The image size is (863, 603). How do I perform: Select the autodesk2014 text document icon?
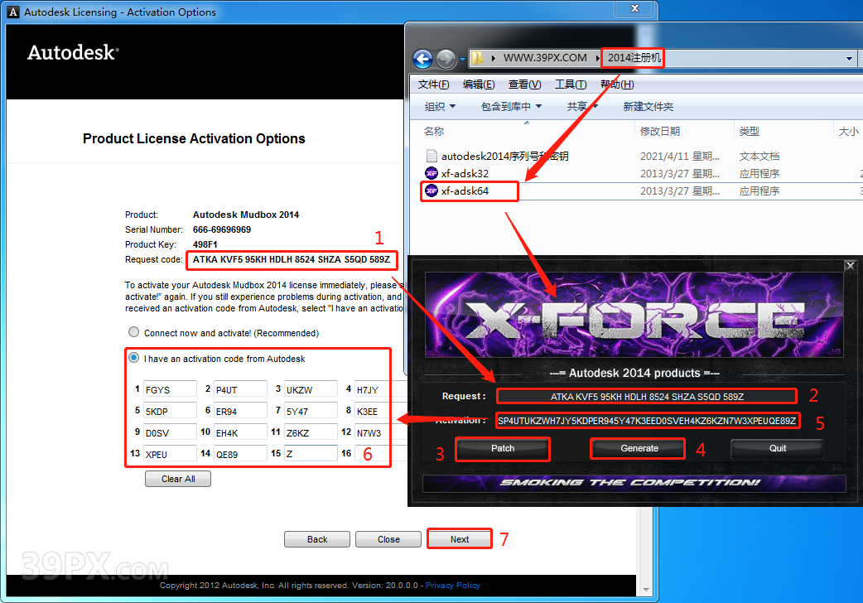tap(431, 156)
